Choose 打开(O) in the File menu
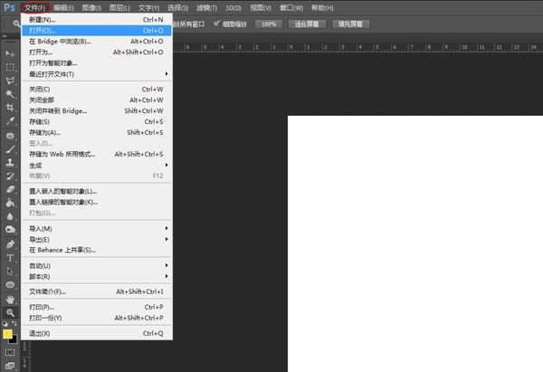The width and height of the screenshot is (543, 372). 97,31
